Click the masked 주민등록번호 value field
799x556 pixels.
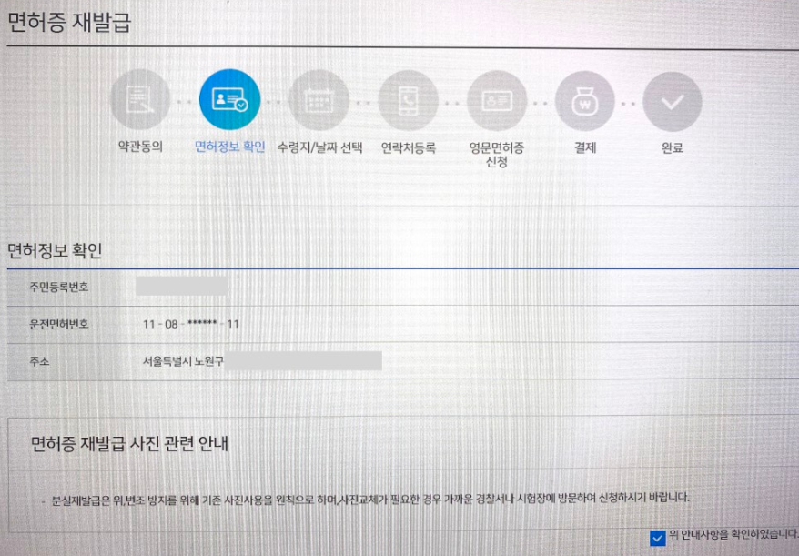(181, 287)
